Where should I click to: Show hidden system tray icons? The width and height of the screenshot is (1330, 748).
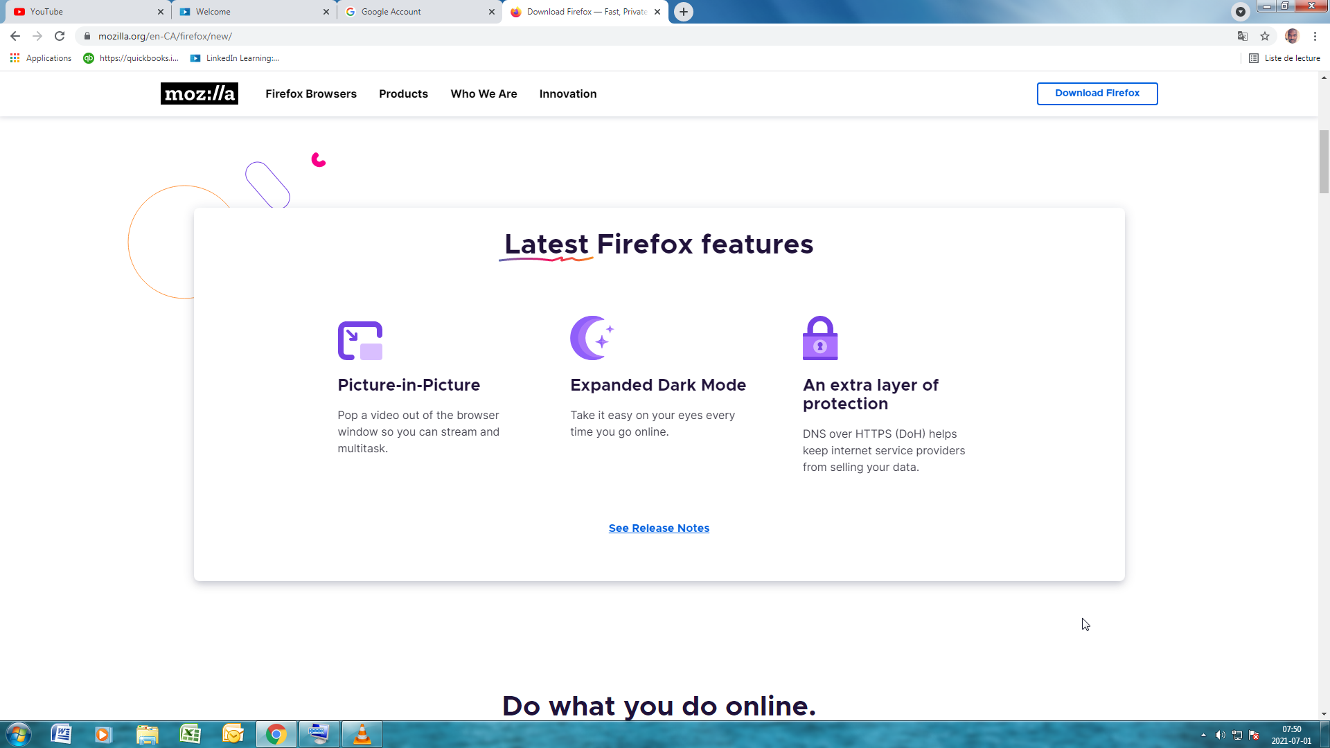1203,735
